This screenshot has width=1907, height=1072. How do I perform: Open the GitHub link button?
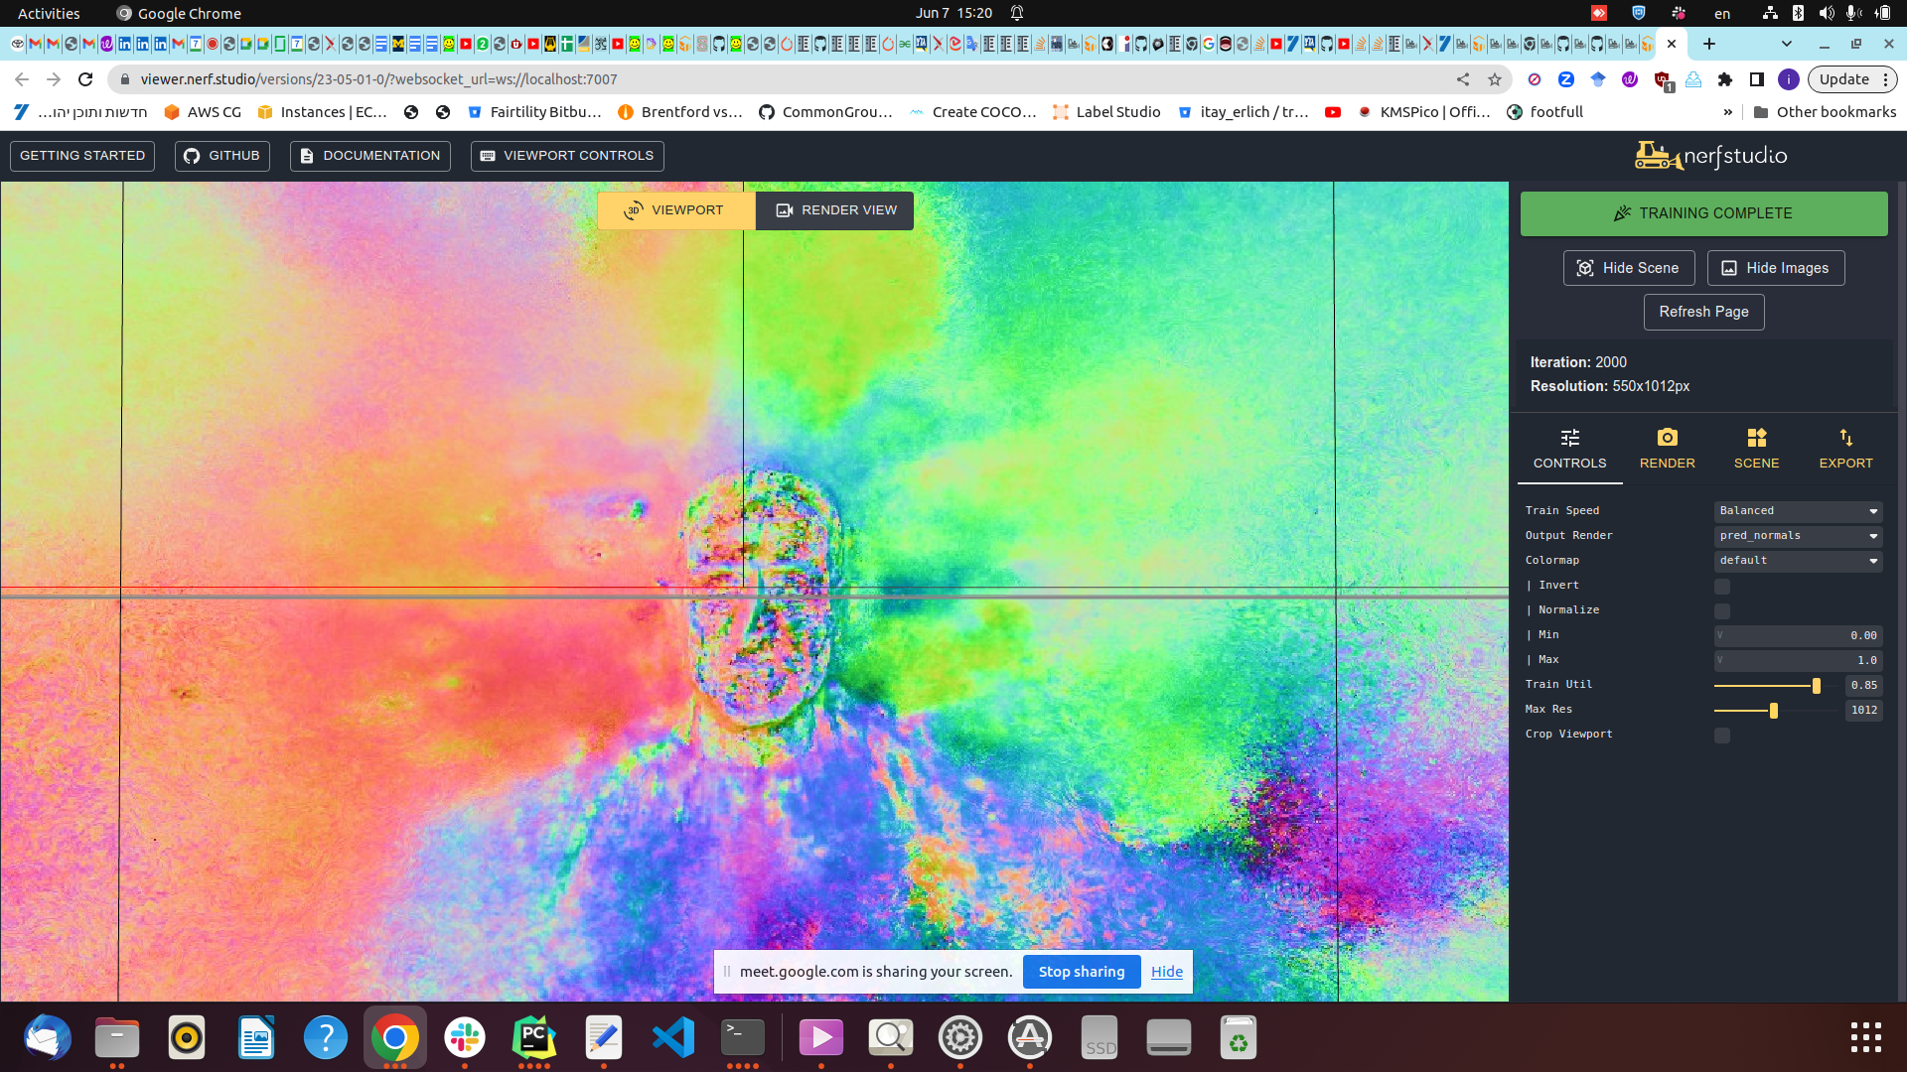tap(222, 156)
